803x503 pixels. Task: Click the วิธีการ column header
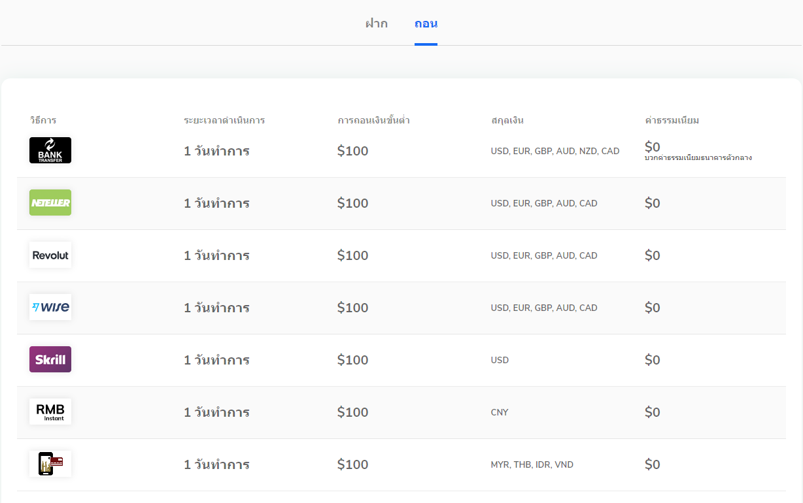click(43, 120)
